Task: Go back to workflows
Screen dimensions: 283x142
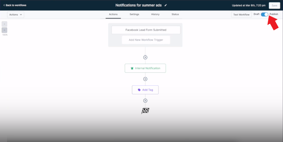Action: tap(15, 5)
